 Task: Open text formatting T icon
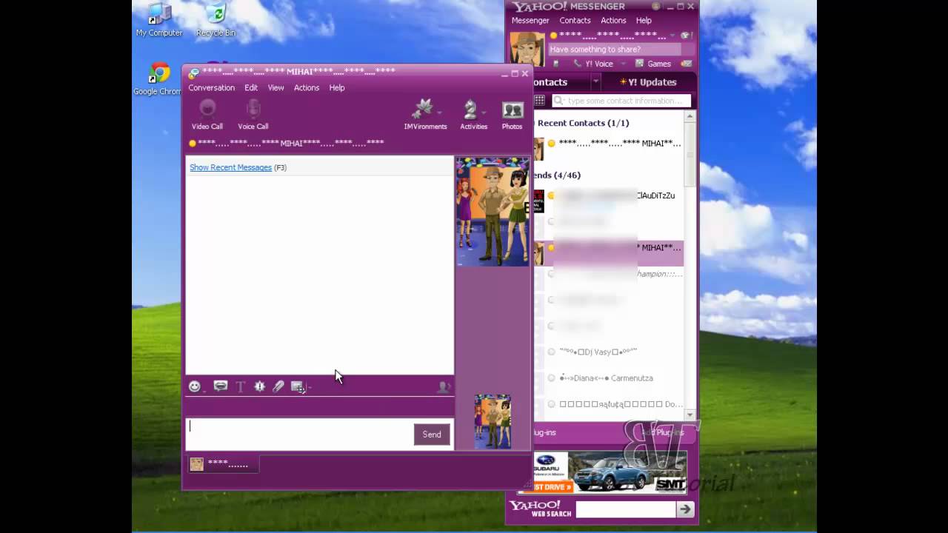click(x=240, y=386)
